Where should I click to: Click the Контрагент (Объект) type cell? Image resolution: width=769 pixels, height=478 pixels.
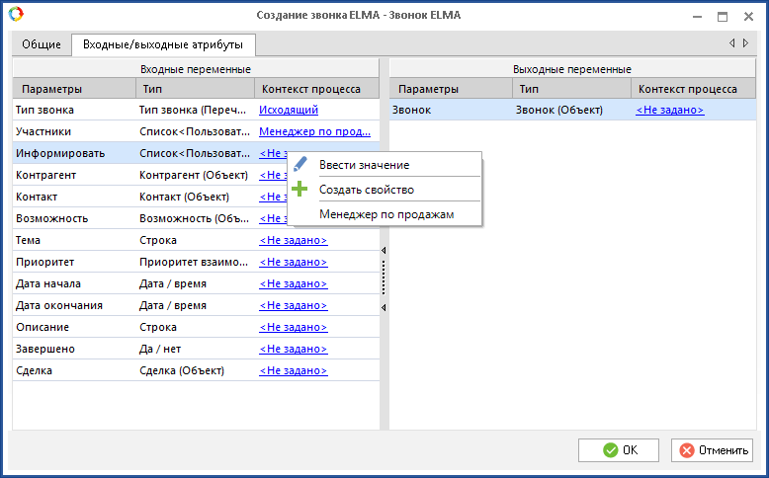194,175
